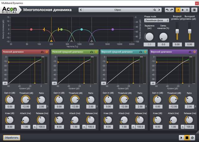Click the 600 Hz gray crossover marker
The width and height of the screenshot is (199, 142).
point(72,41)
